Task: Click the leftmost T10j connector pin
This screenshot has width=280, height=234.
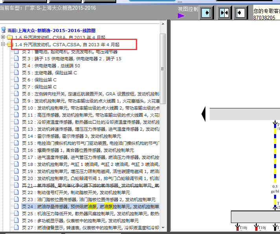Action: click(x=238, y=227)
